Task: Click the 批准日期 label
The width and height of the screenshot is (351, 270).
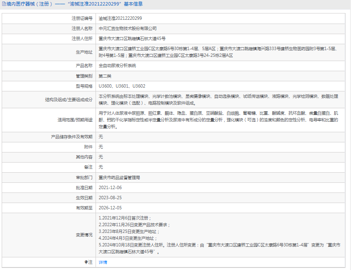Action: click(x=84, y=187)
